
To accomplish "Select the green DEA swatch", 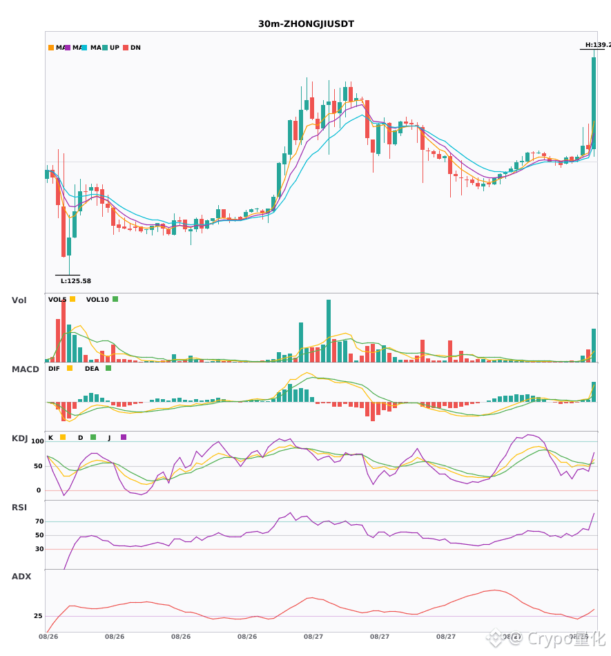I will tap(108, 368).
